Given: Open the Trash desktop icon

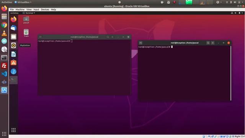Looking at the screenshot, I should 26,33.
